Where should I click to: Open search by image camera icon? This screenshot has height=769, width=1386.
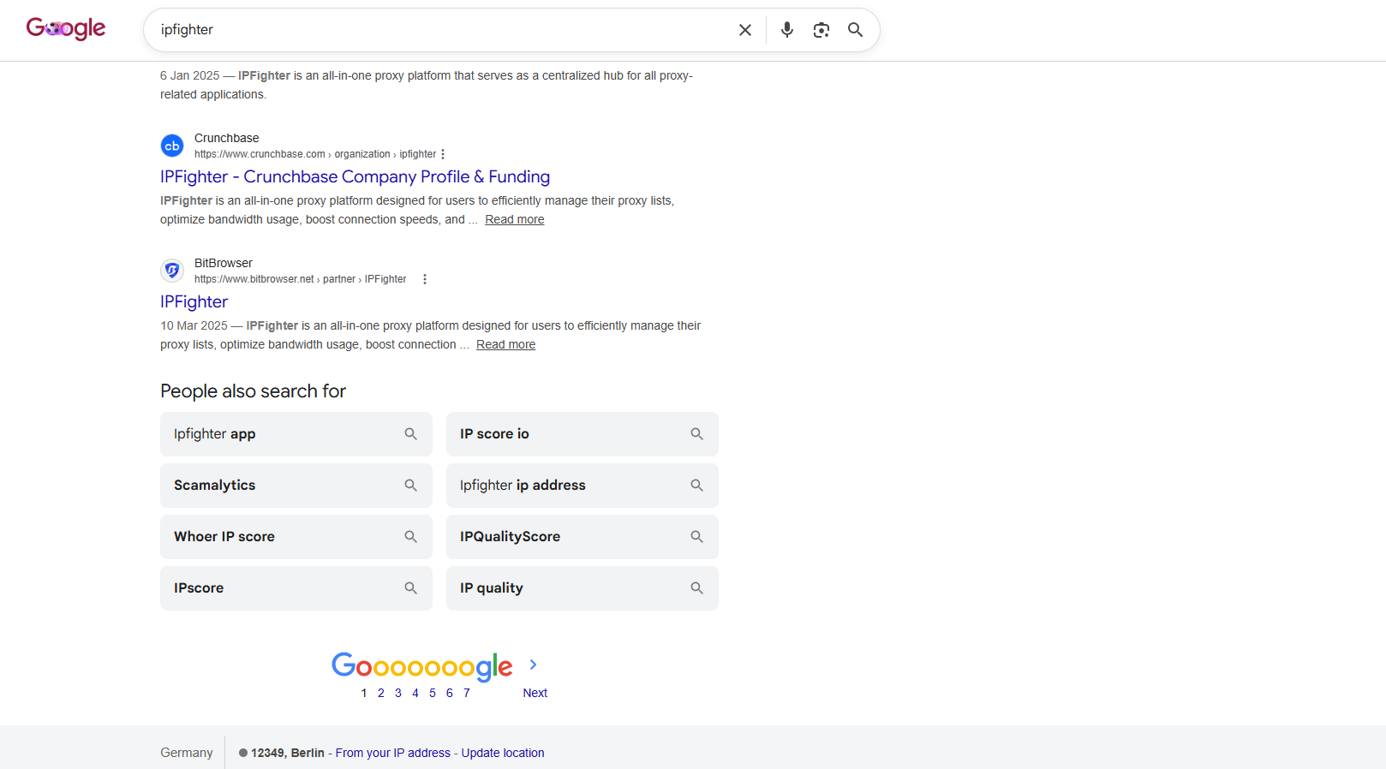click(x=821, y=30)
